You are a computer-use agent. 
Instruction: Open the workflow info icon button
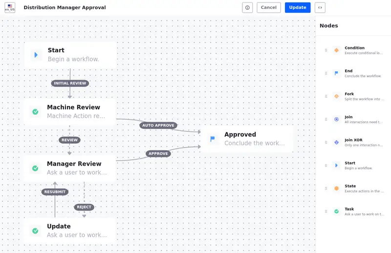click(247, 8)
